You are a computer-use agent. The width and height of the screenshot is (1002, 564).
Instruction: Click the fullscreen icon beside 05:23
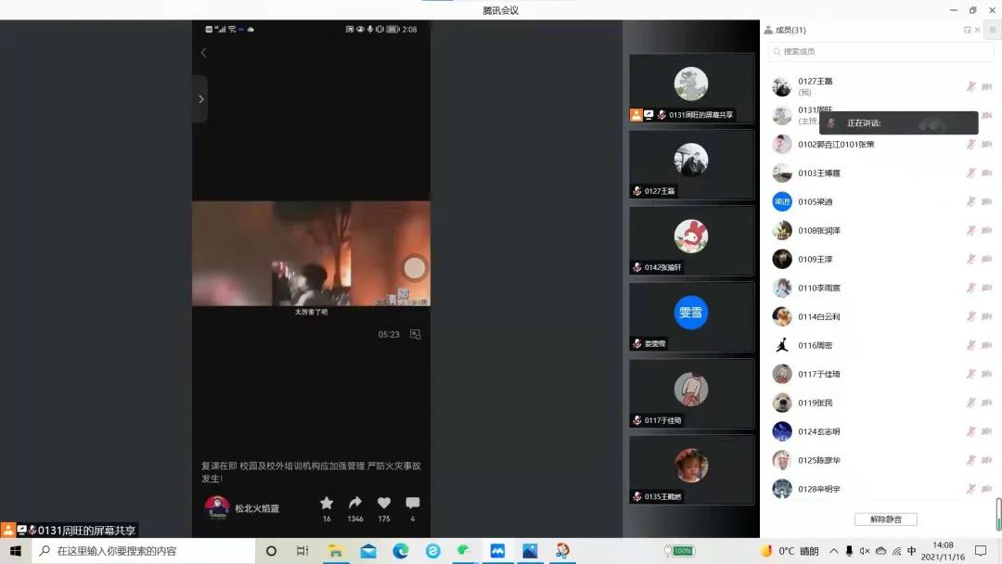click(416, 334)
